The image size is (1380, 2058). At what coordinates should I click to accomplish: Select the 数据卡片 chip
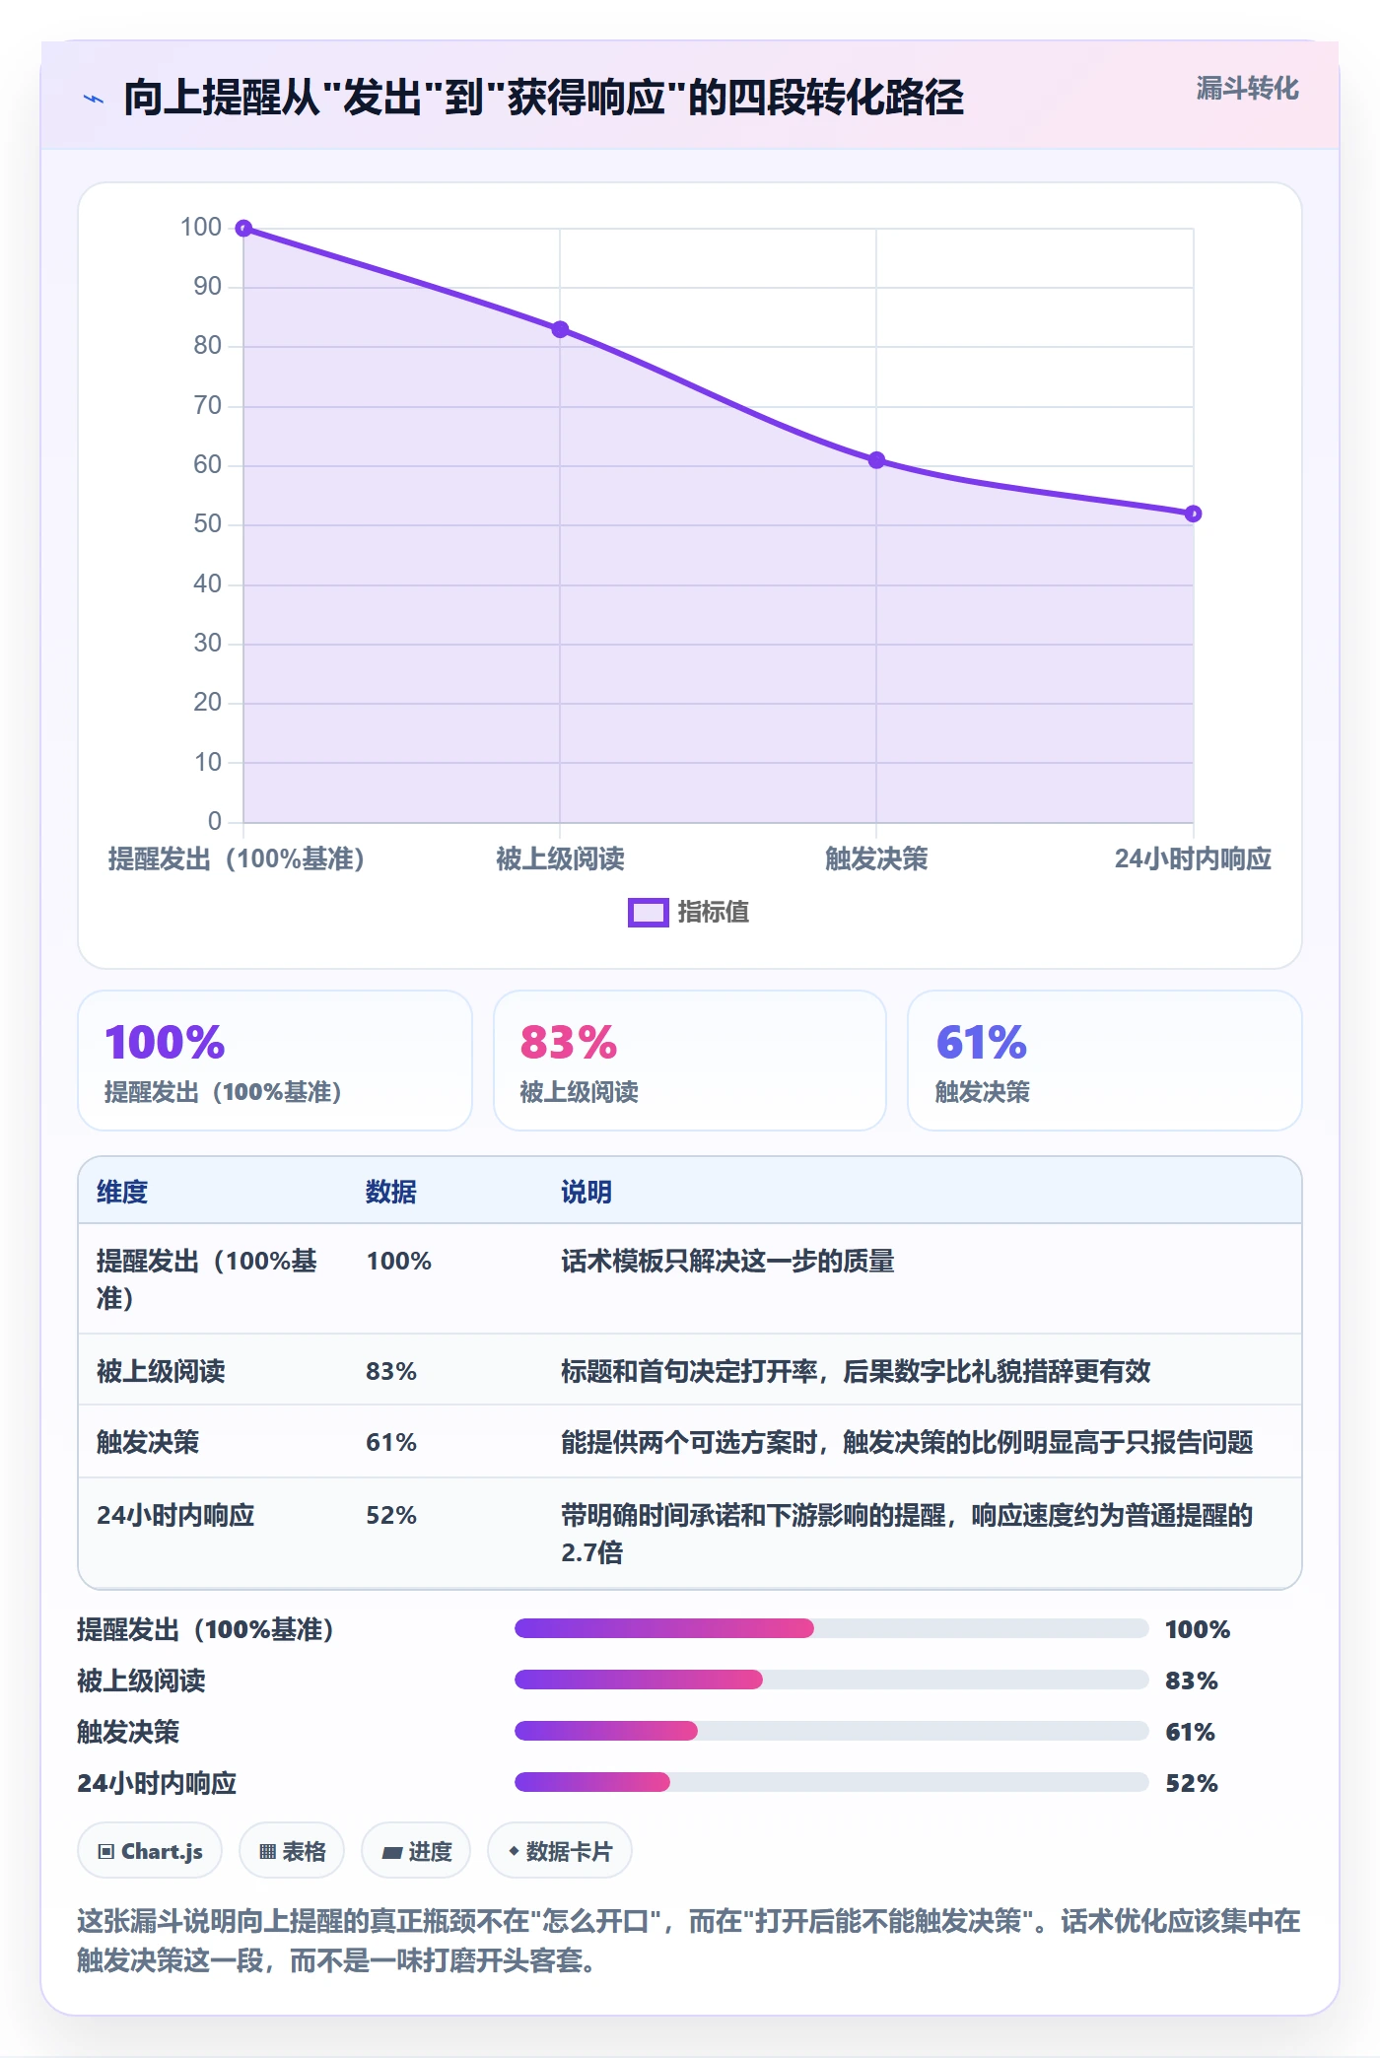click(560, 1851)
